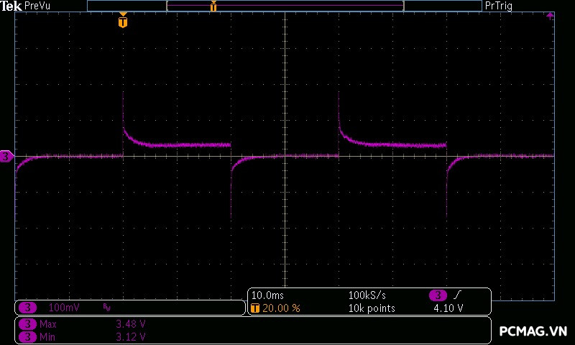Click the trigger source channel 3 badge
575x345 pixels.
click(438, 295)
